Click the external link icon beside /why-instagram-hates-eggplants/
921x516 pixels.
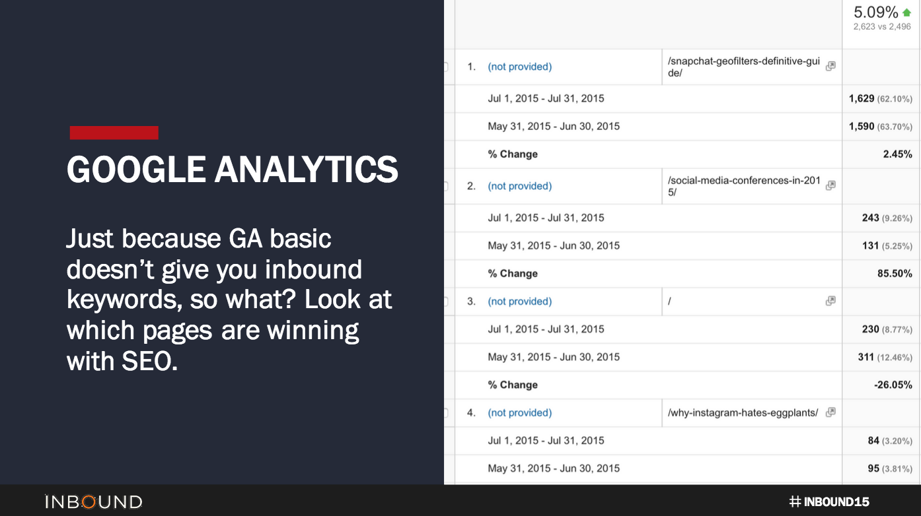[830, 412]
